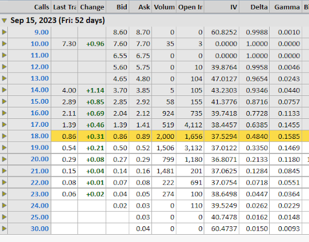Open the 18.00 strike call link
Screen dimensions: 309x242
pyautogui.click(x=40, y=136)
